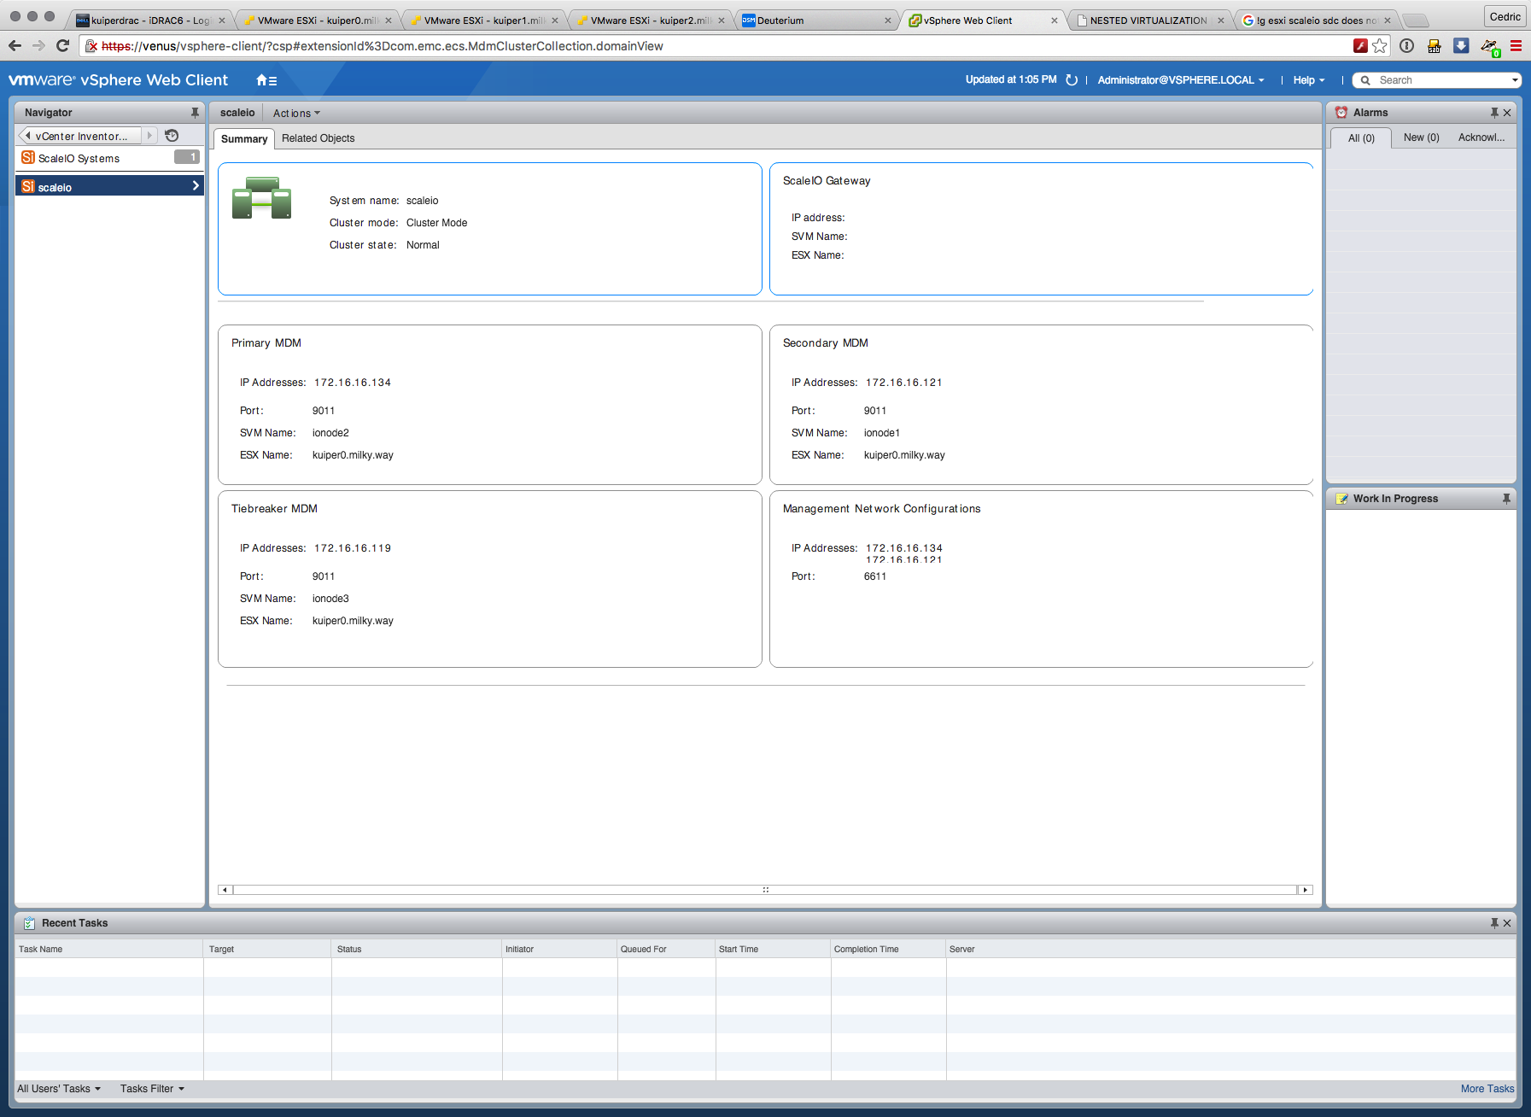This screenshot has width=1531, height=1117.
Task: Click the download extension icon in toolbar
Action: (1462, 46)
